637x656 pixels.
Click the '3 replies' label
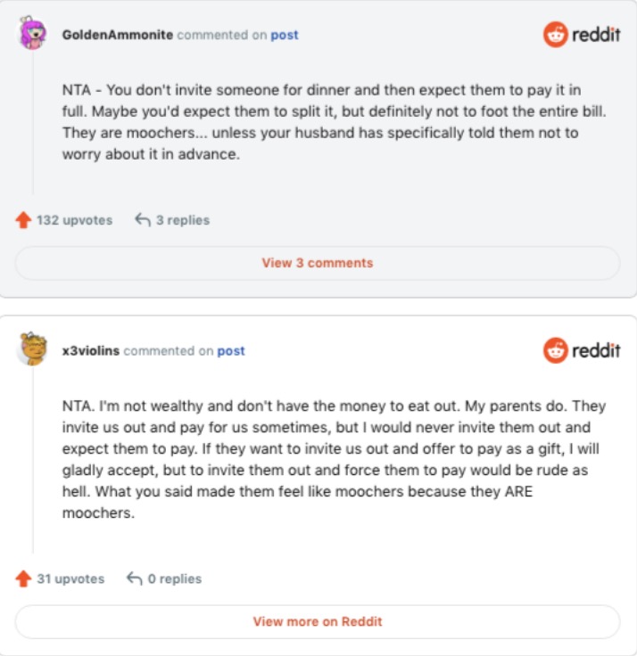(x=183, y=220)
